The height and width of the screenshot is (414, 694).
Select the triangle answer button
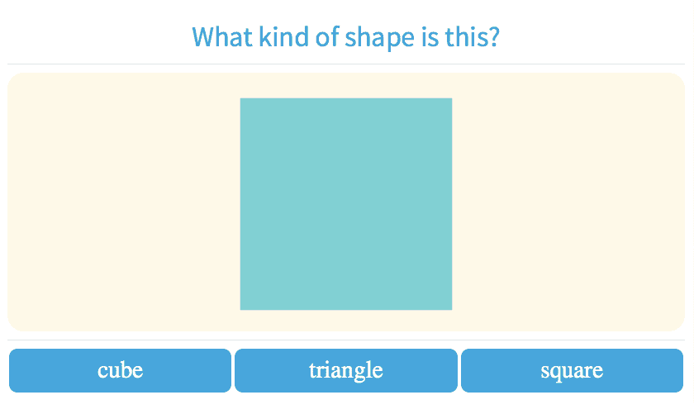[x=345, y=370]
